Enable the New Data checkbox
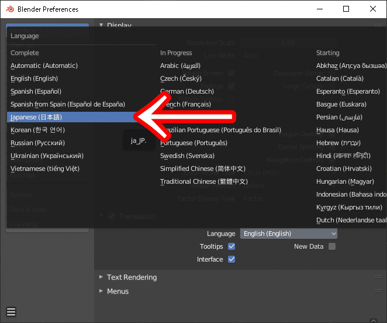387x323 pixels. click(332, 246)
